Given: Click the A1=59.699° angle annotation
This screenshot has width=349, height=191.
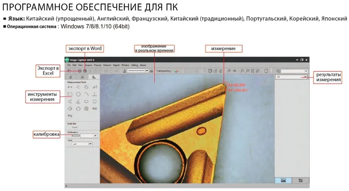Looking at the screenshot, I should point(237,85).
